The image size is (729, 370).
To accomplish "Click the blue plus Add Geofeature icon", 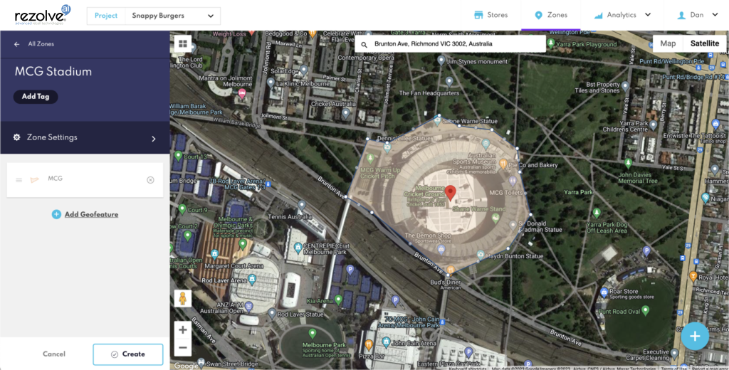I will pos(56,214).
